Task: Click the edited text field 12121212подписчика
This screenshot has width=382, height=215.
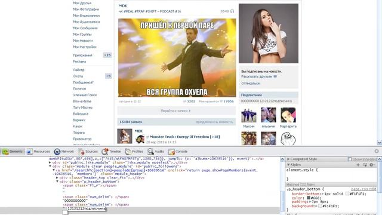Action: [x=87, y=209]
